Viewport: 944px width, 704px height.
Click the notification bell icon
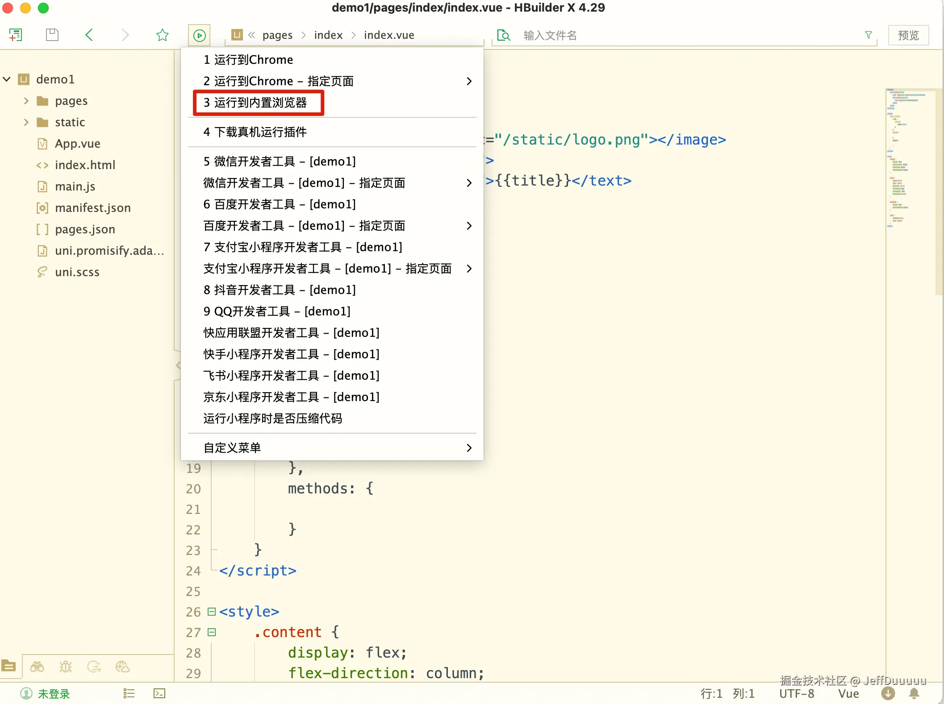914,693
